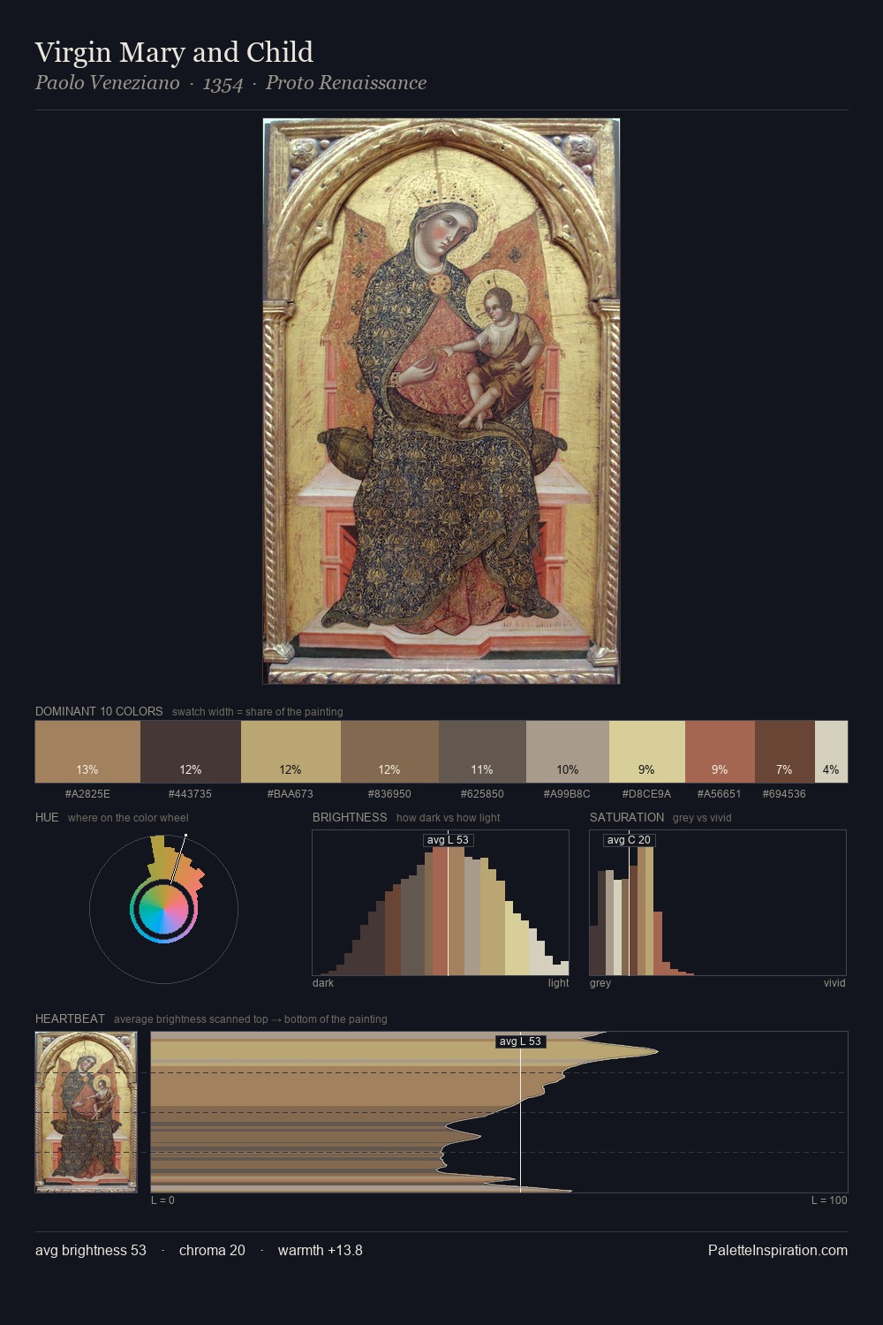Click the L = 0 axis label

click(162, 1200)
